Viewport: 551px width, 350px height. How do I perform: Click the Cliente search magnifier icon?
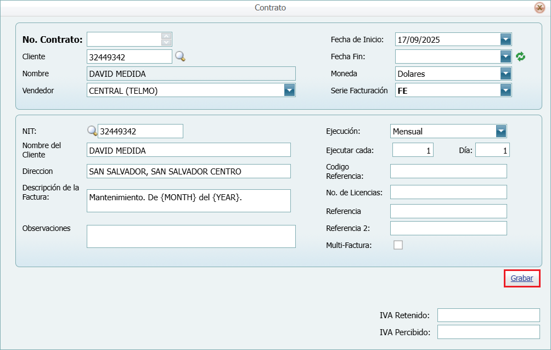[180, 56]
